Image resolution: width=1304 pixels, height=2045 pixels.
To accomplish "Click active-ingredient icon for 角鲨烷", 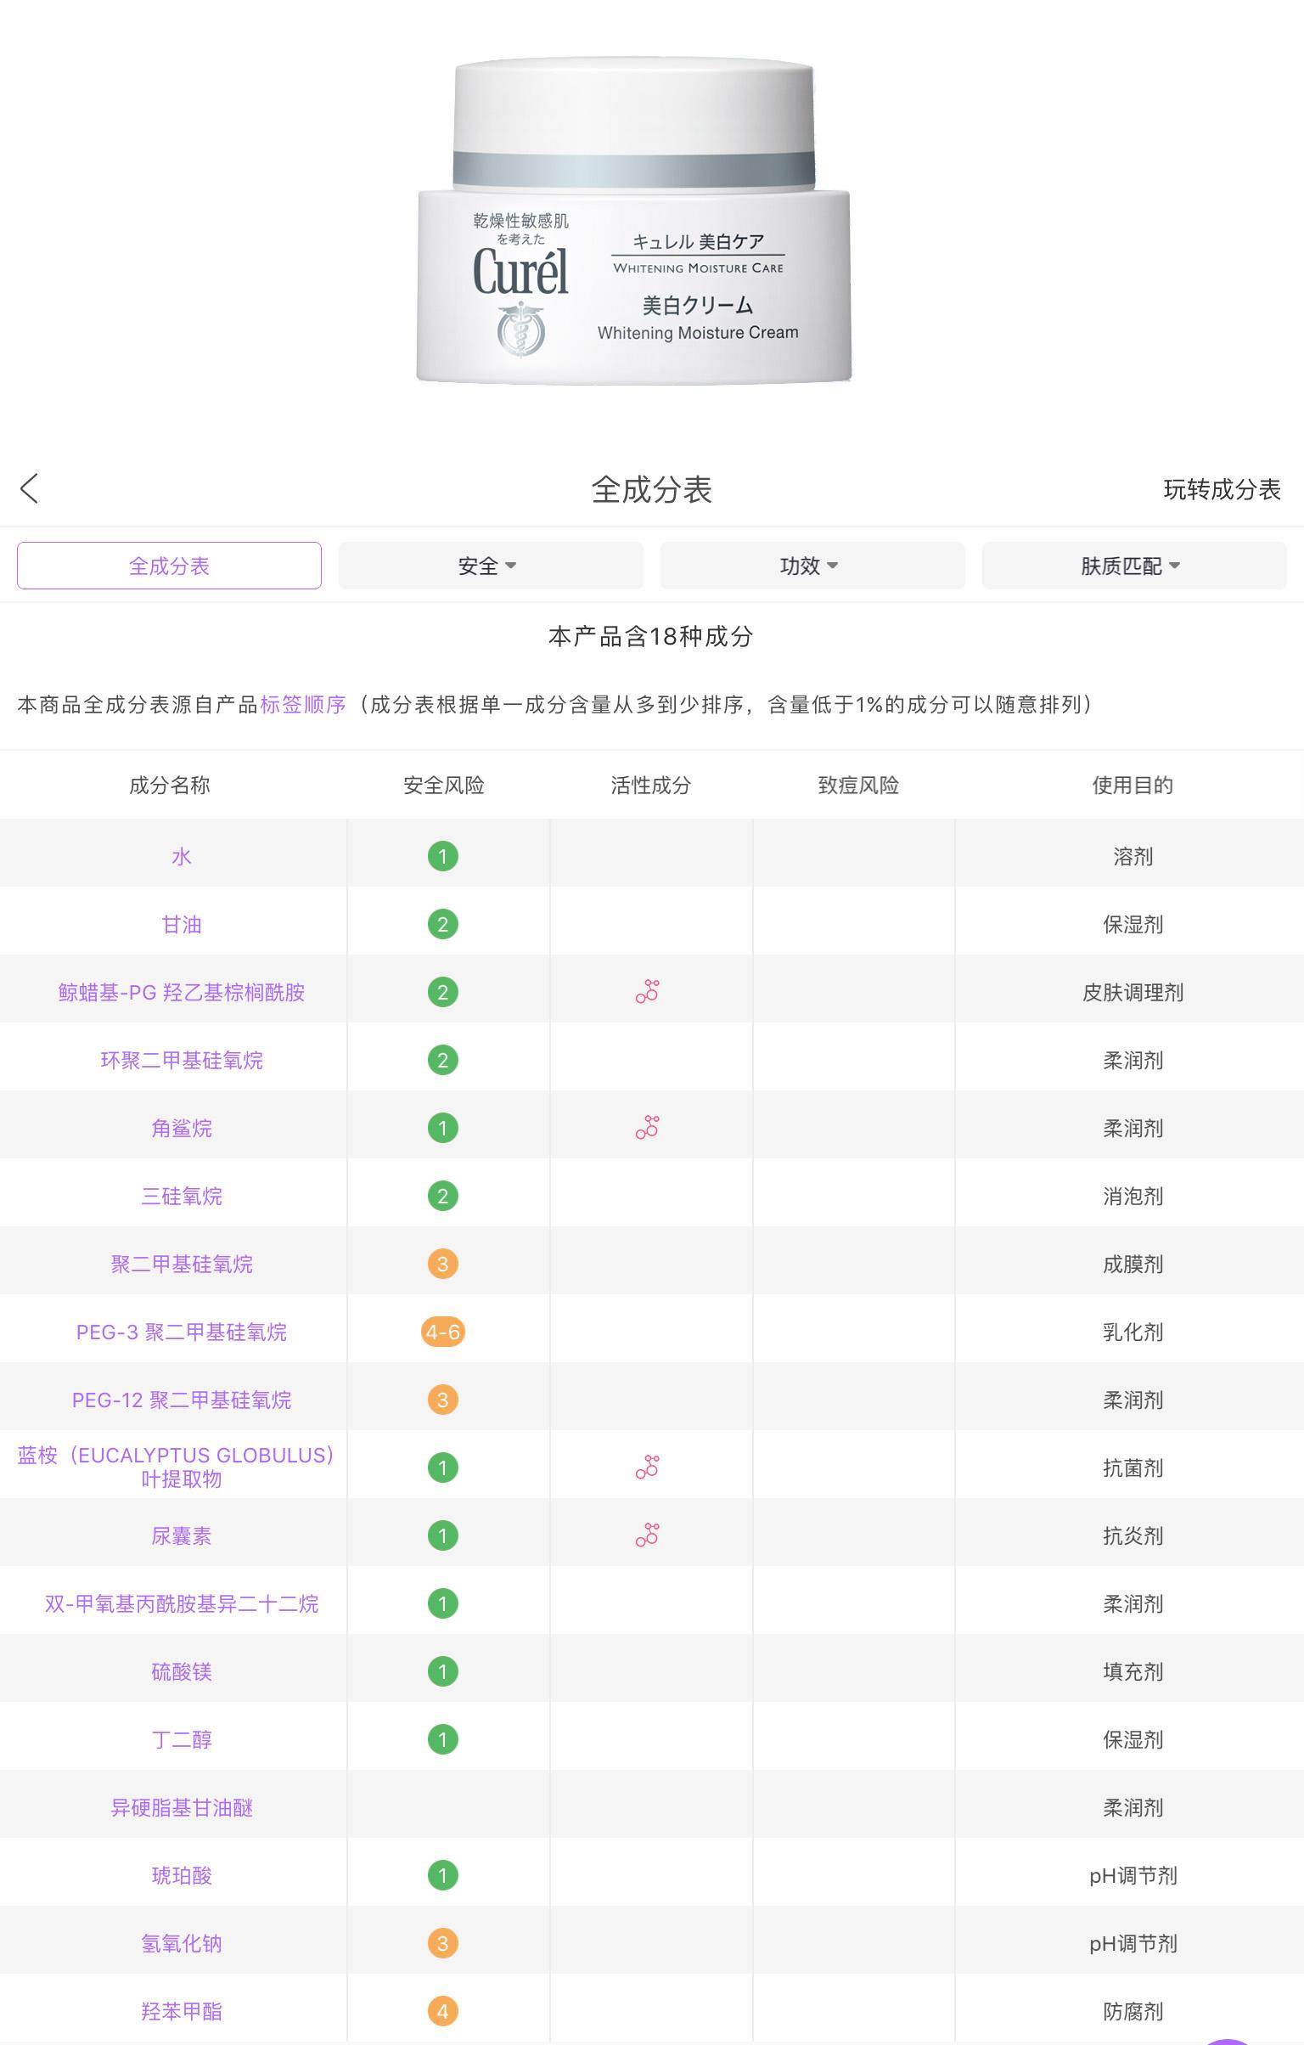I will [647, 1127].
